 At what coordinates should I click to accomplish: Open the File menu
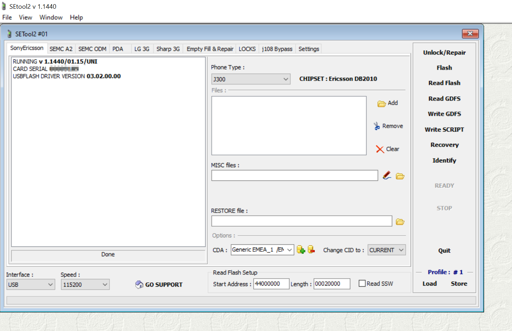[x=7, y=17]
